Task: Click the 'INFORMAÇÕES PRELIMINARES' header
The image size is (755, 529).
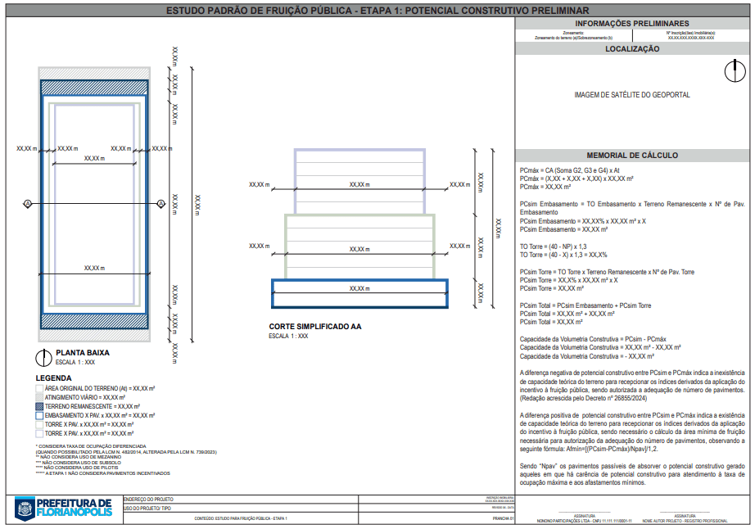Action: click(x=631, y=24)
